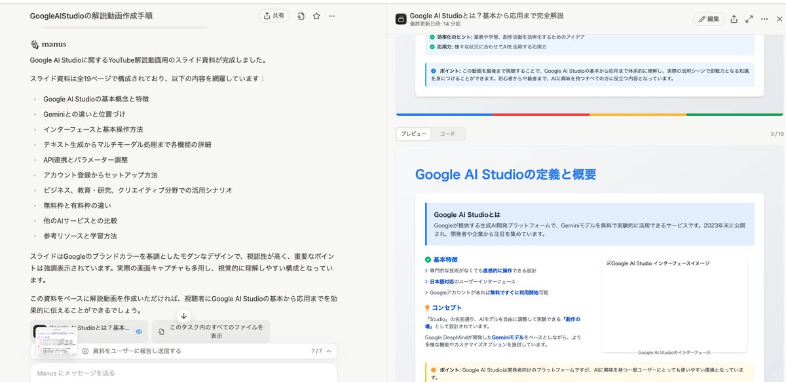The image size is (786, 382).
Task: Click the slide title Google AI Studioの定義と概要
Action: click(x=506, y=174)
